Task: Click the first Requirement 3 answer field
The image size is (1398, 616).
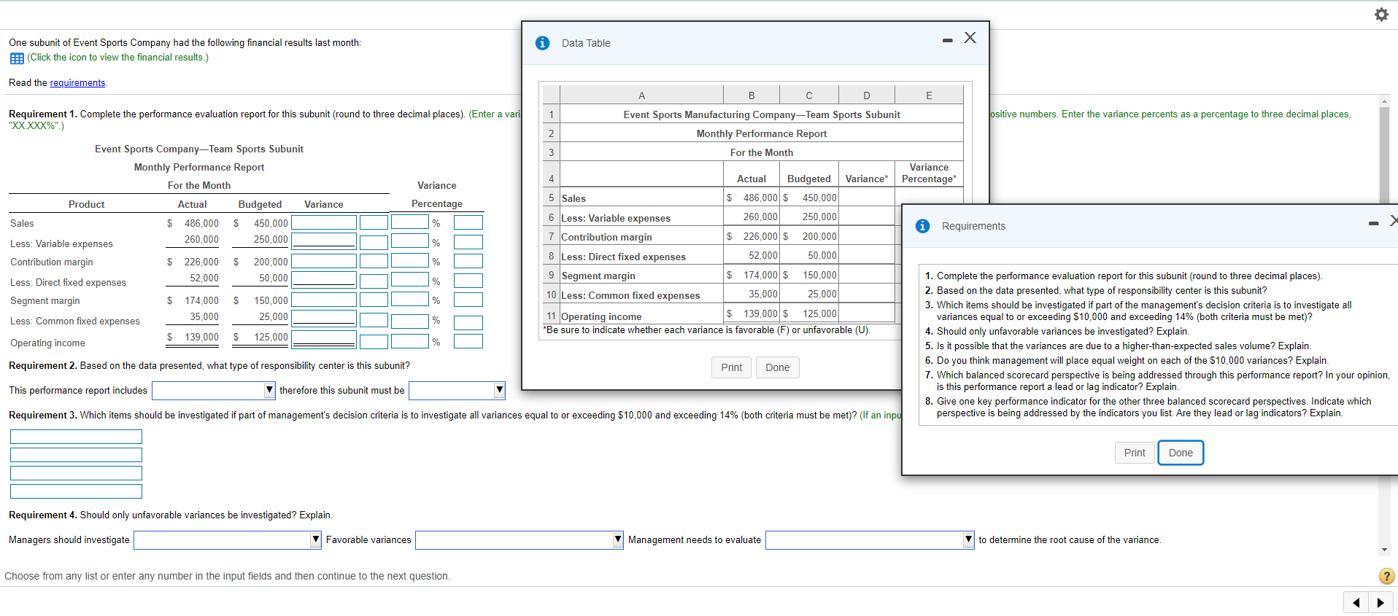Action: pyautogui.click(x=76, y=437)
